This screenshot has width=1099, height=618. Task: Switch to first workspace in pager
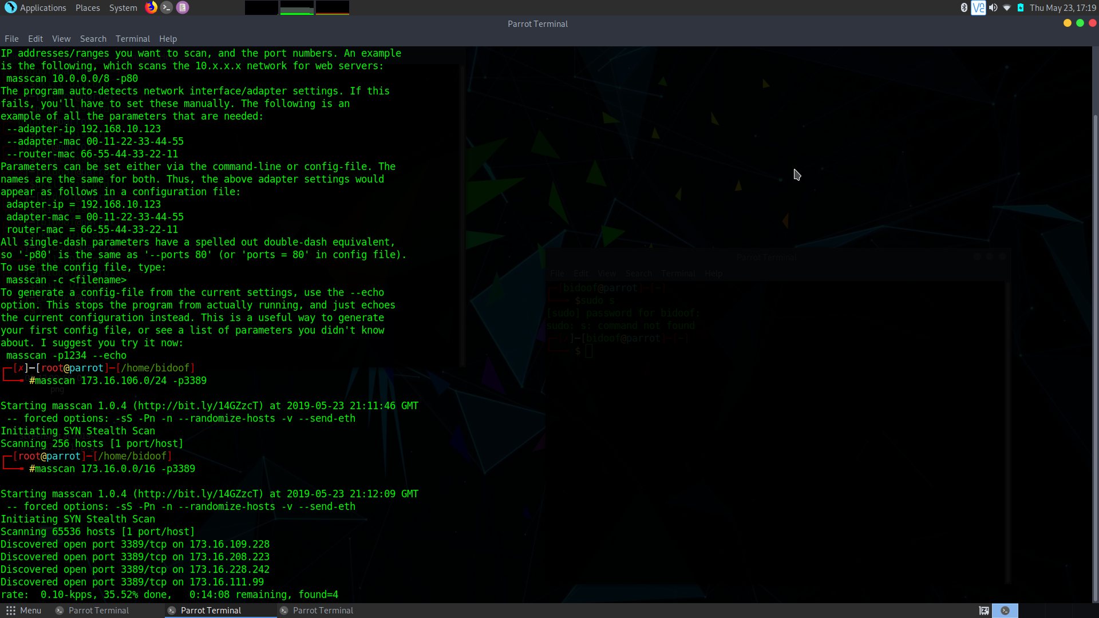coord(1005,611)
